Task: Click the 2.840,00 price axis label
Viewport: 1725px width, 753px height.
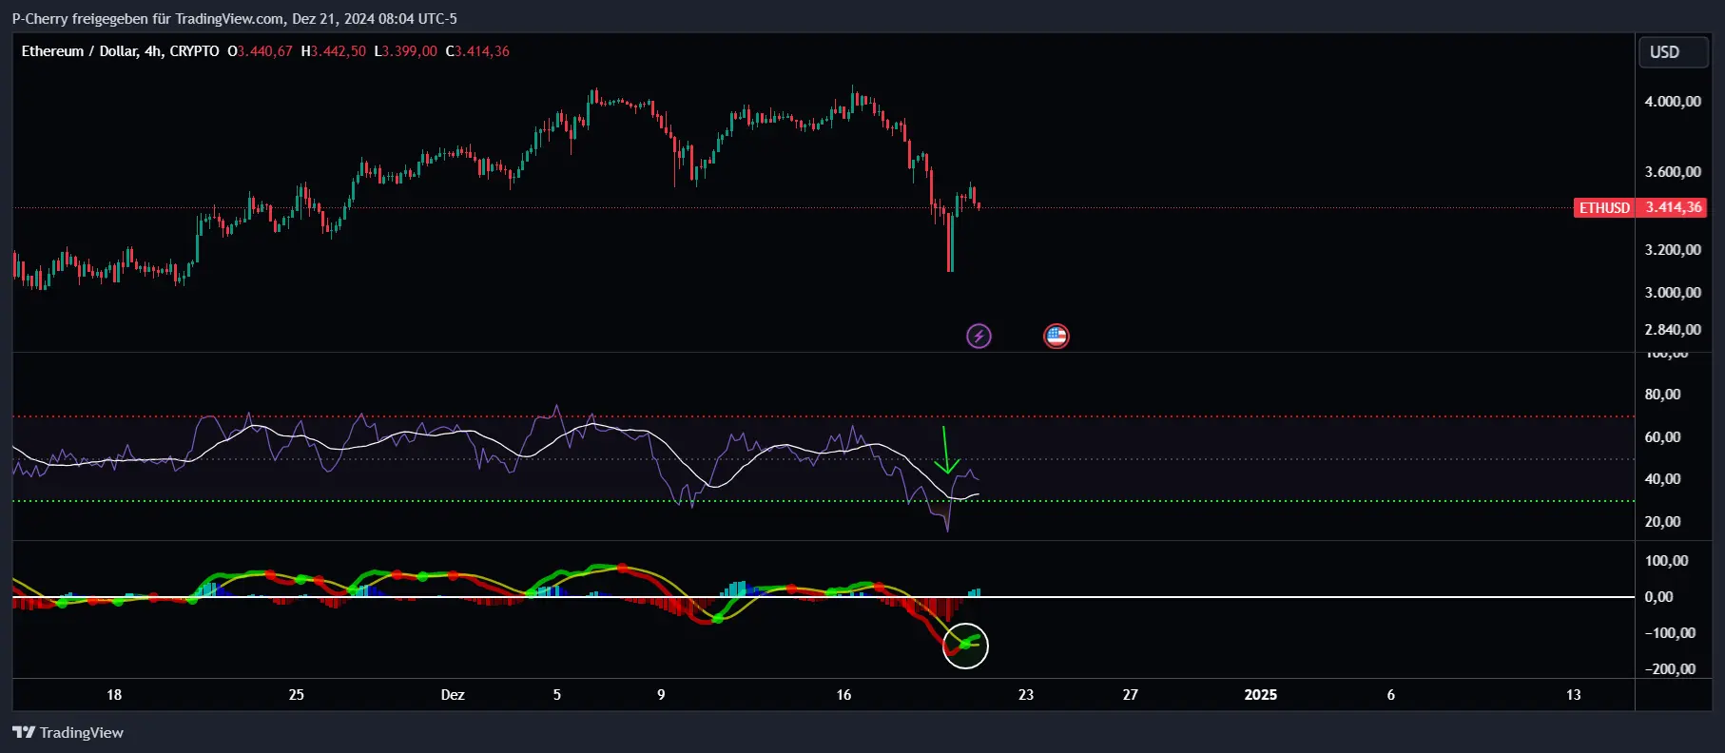Action: [x=1673, y=330]
